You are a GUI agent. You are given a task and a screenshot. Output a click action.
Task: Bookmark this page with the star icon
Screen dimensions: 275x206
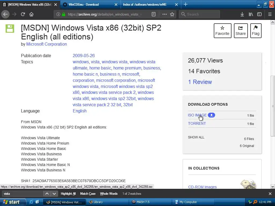click(x=172, y=14)
